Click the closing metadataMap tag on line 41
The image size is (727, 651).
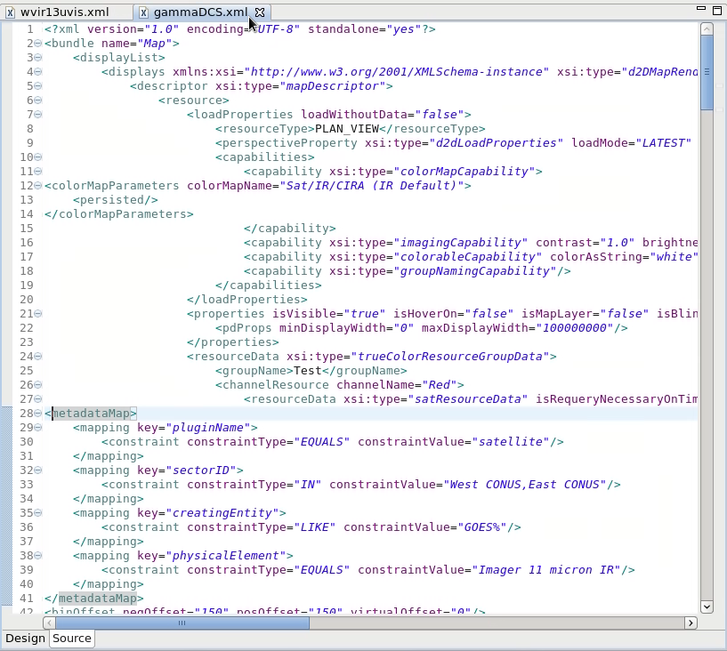pyautogui.click(x=94, y=599)
